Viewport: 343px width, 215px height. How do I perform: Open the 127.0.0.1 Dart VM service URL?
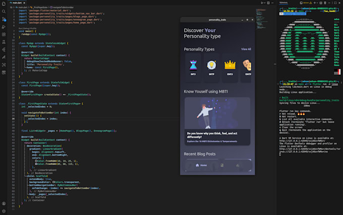click(x=302, y=141)
